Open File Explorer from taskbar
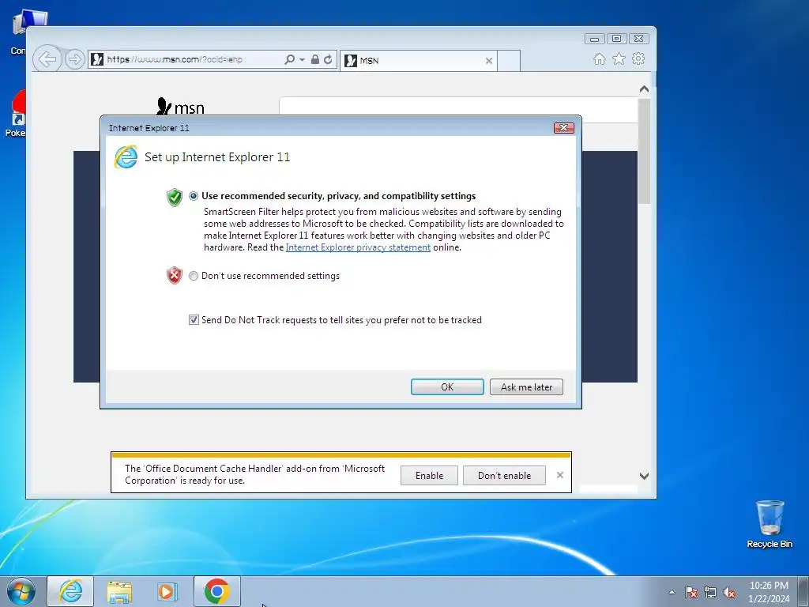 coord(119,591)
